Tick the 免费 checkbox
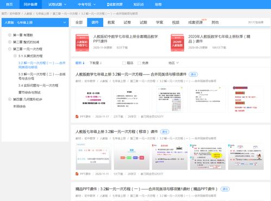Image resolution: width=271 pixels, height=201 pixels. point(139,63)
